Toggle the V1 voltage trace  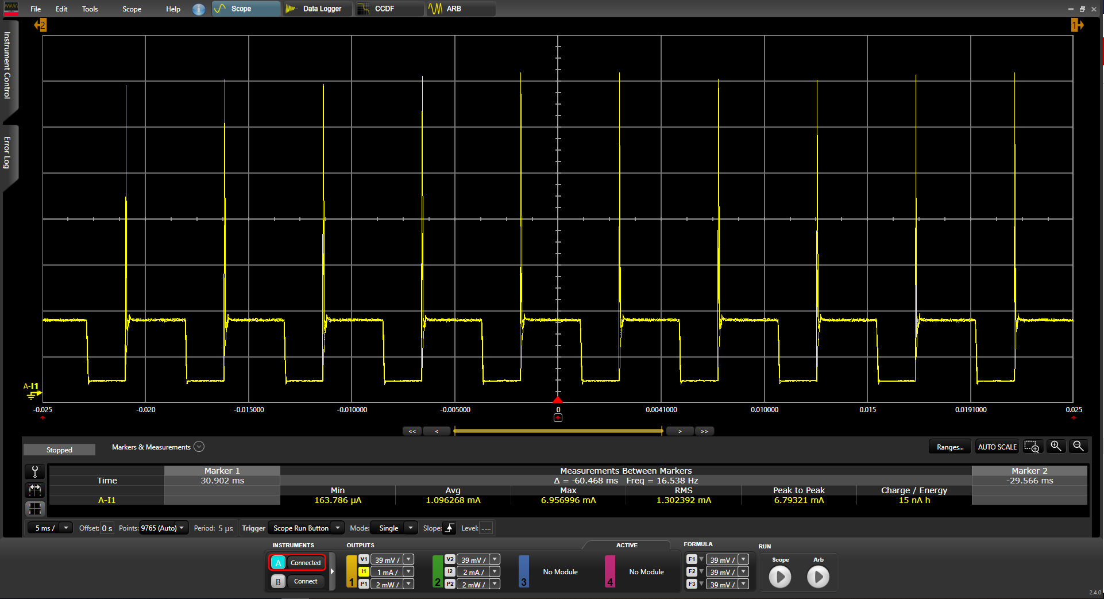pyautogui.click(x=364, y=559)
